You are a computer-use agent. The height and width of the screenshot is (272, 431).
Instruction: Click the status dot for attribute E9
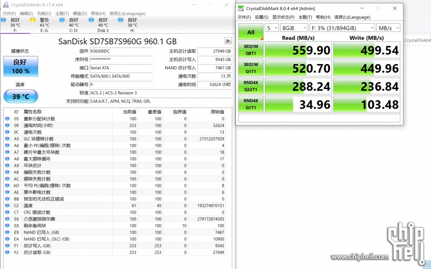(x=7, y=232)
